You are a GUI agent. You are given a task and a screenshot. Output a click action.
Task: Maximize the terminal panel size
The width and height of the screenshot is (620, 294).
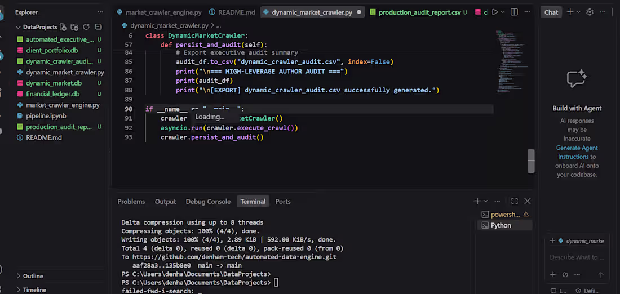pos(515,201)
